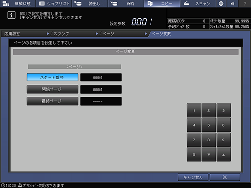Click the キャンセル cancel button
Screen dimensions: 251x188
[x=193, y=177]
